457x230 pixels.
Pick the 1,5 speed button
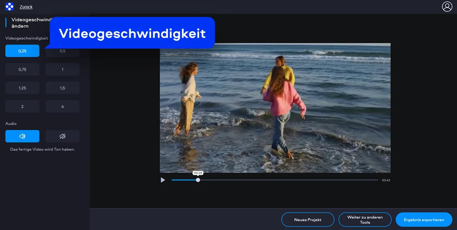62,88
